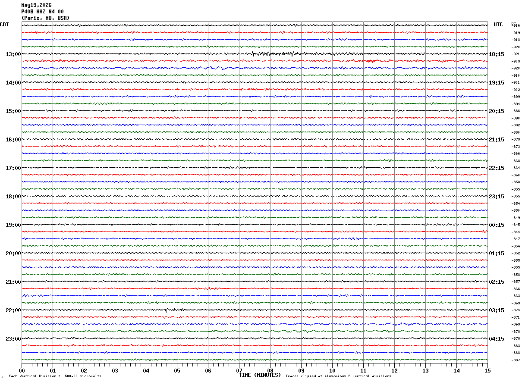Click the traces clipped footnote text
This screenshot has width=522, height=382.
[x=338, y=376]
